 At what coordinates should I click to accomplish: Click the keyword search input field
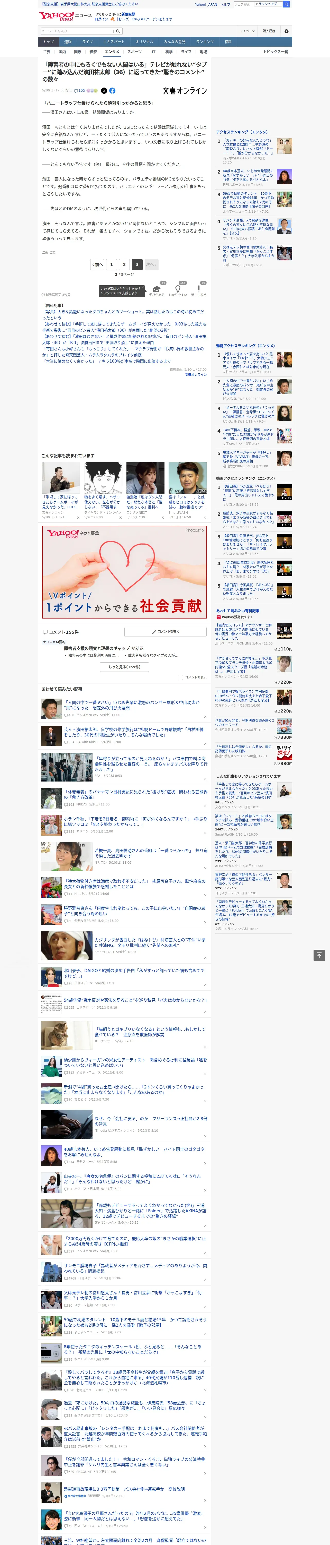point(78,31)
